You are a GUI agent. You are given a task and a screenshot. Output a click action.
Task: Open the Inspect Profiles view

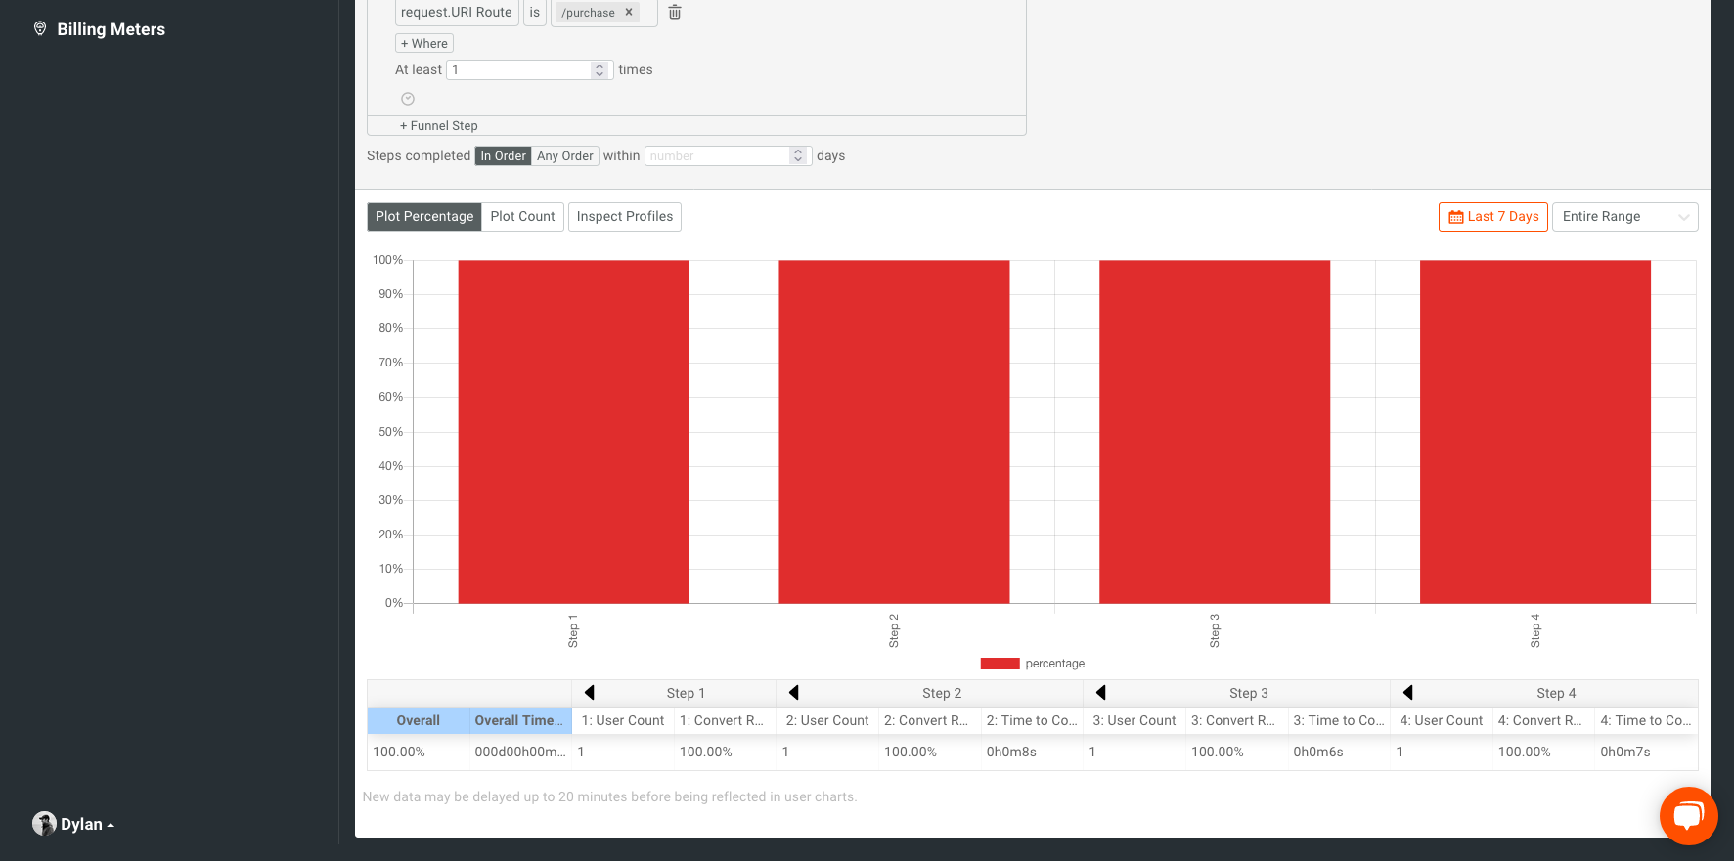click(625, 217)
